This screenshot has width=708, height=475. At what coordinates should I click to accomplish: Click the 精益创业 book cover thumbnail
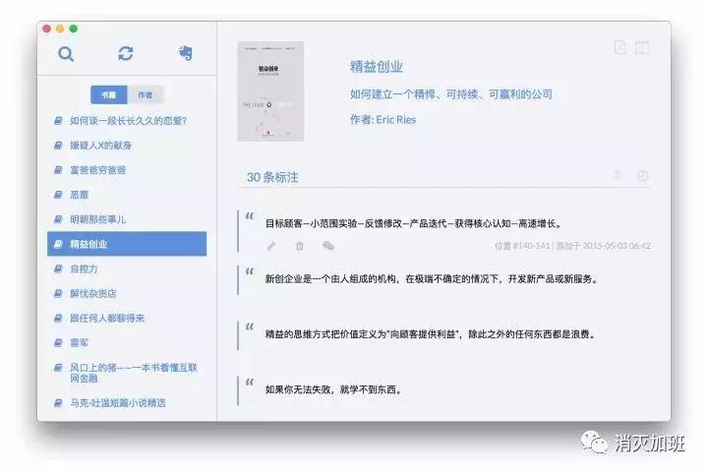pyautogui.click(x=270, y=91)
